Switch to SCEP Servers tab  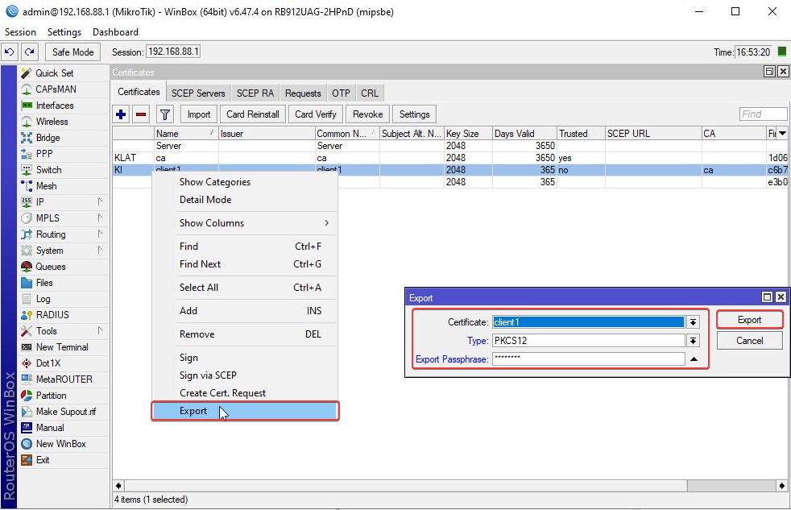click(x=198, y=93)
